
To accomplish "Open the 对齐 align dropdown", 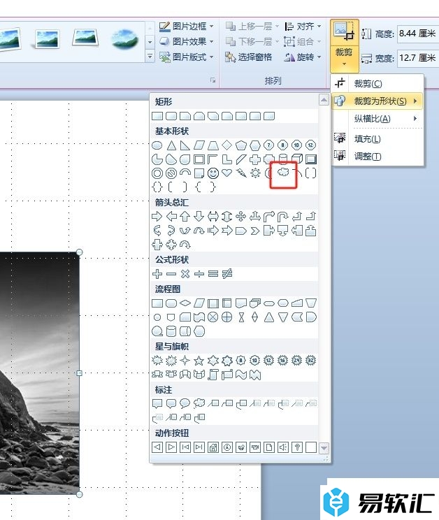I will click(x=303, y=26).
